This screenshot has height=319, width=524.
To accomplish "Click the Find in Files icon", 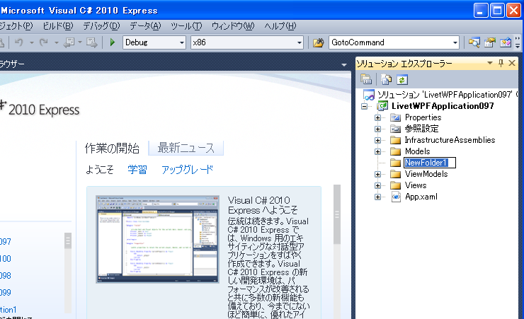I will 318,42.
